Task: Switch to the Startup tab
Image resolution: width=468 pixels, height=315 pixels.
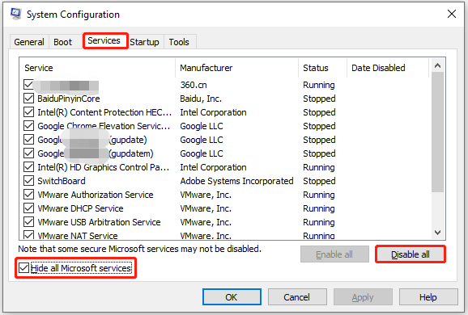Action: [x=144, y=42]
